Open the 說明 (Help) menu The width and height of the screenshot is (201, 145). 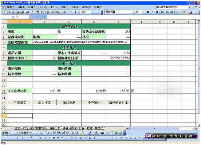coord(98,7)
